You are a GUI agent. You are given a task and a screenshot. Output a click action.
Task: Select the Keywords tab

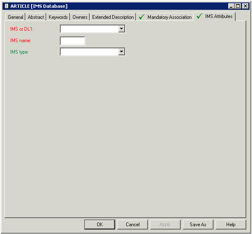[58, 17]
